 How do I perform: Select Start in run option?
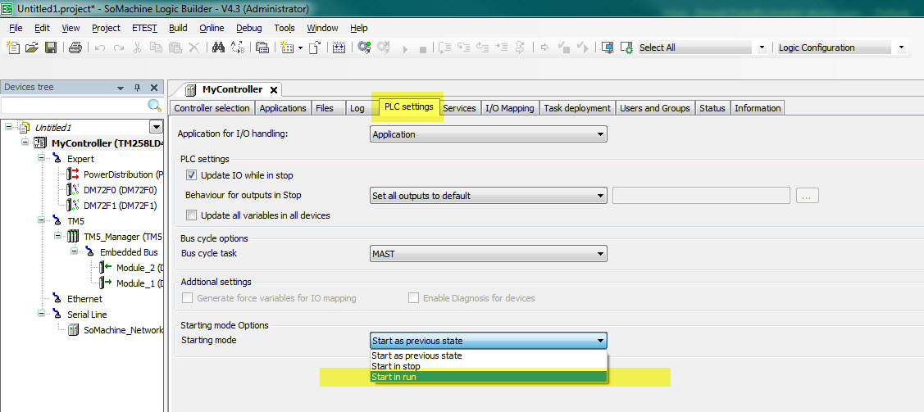[489, 377]
